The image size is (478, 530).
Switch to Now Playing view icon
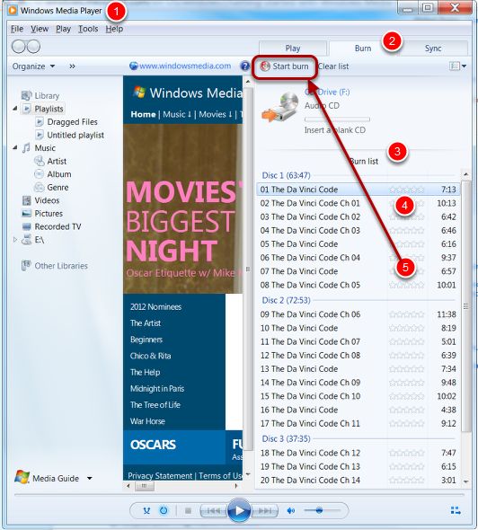pyautogui.click(x=456, y=510)
